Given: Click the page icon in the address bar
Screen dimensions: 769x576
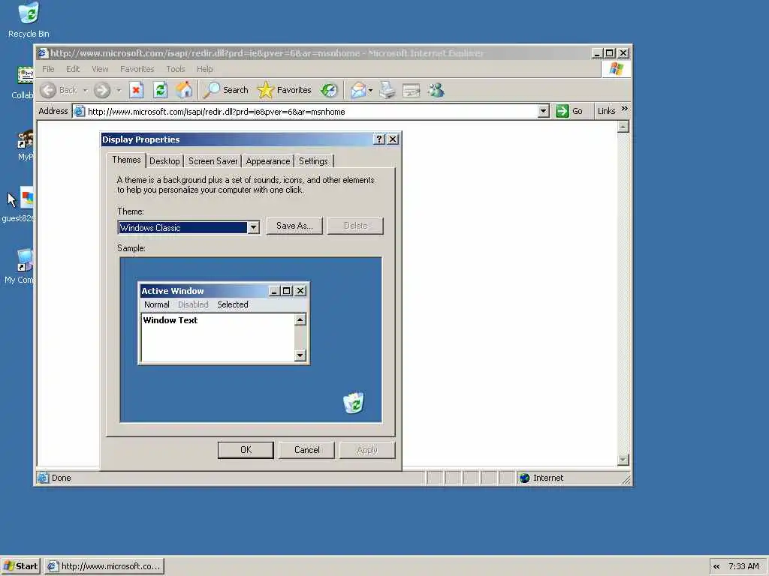Looking at the screenshot, I should point(78,112).
